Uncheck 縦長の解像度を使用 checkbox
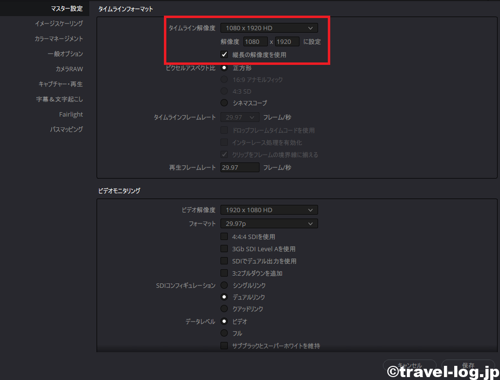Viewport: 500px width, 380px height. (224, 55)
